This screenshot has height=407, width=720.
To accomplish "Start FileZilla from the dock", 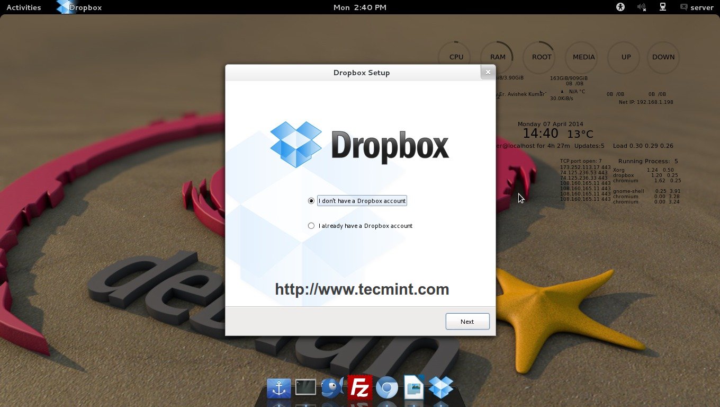I will pyautogui.click(x=360, y=387).
